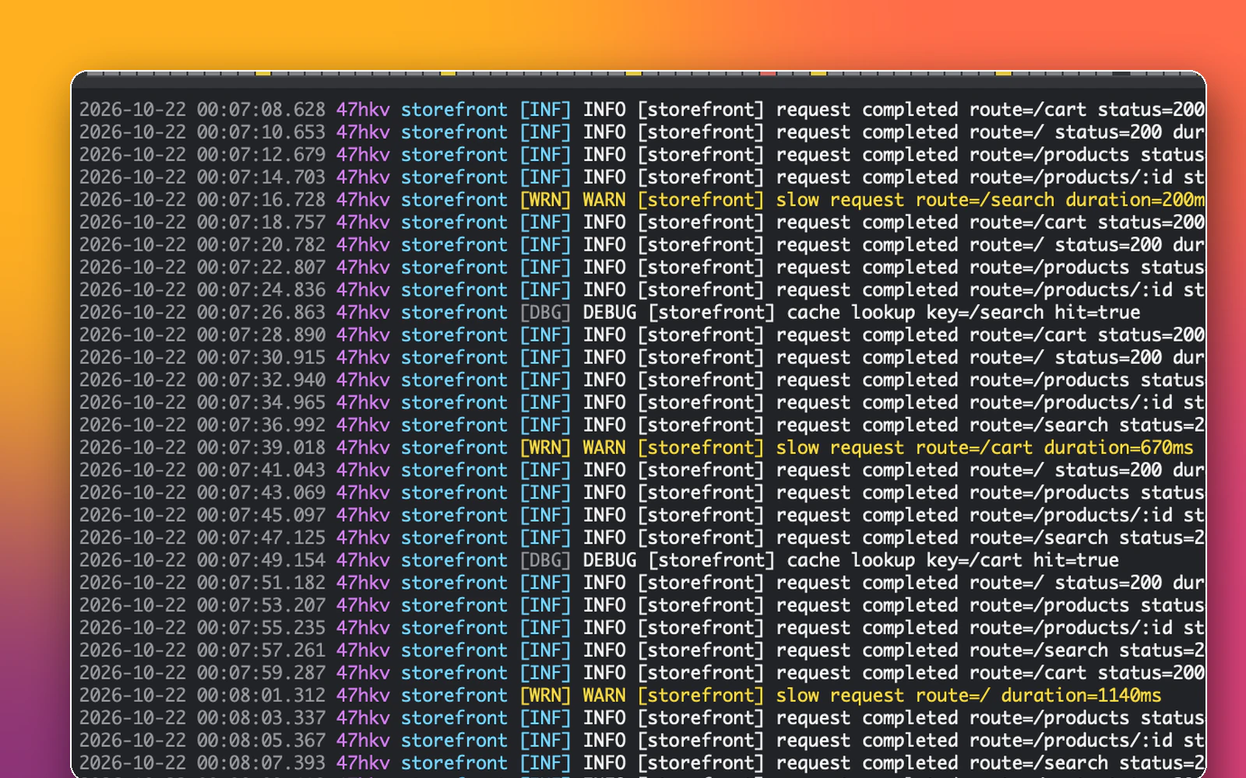
Task: Click the [INF] tag on the 00:07:18.757 line
Action: pyautogui.click(x=545, y=223)
